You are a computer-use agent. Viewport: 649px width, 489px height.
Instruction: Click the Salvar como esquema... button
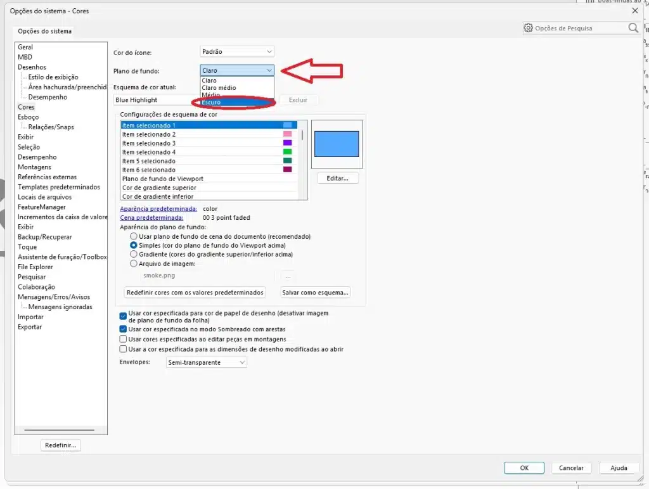tap(315, 293)
